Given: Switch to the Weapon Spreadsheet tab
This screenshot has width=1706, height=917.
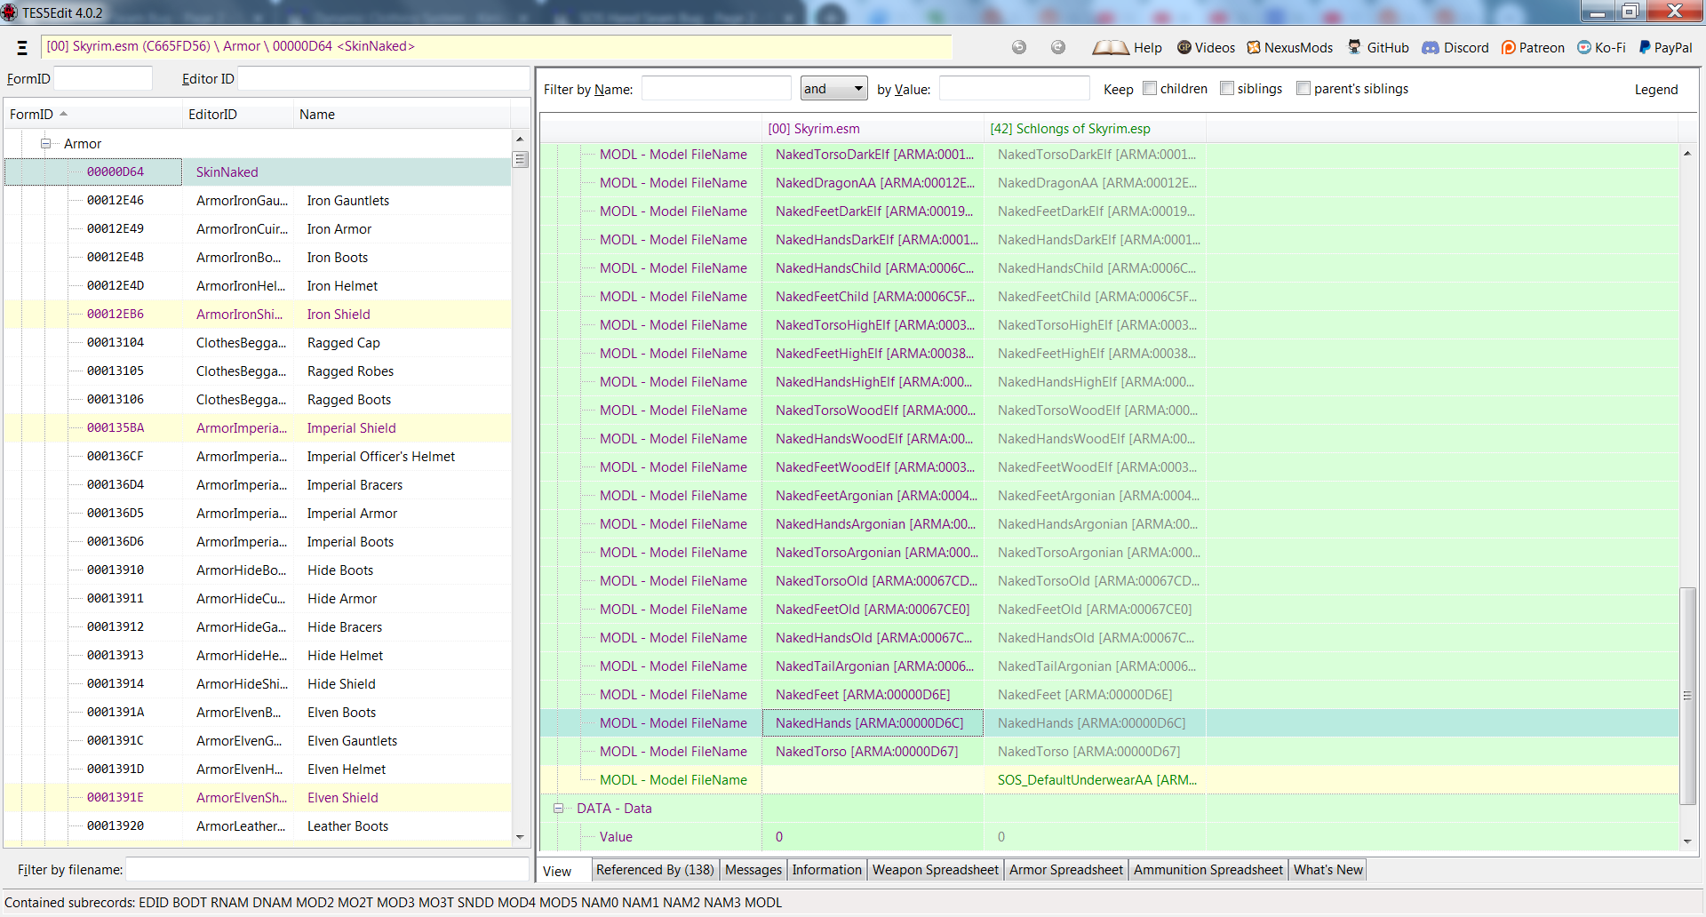Looking at the screenshot, I should click(936, 870).
